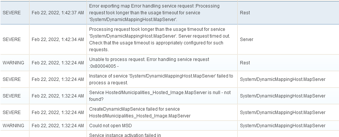Click the source cell of the 'Could not open MSD' row

tap(288, 126)
